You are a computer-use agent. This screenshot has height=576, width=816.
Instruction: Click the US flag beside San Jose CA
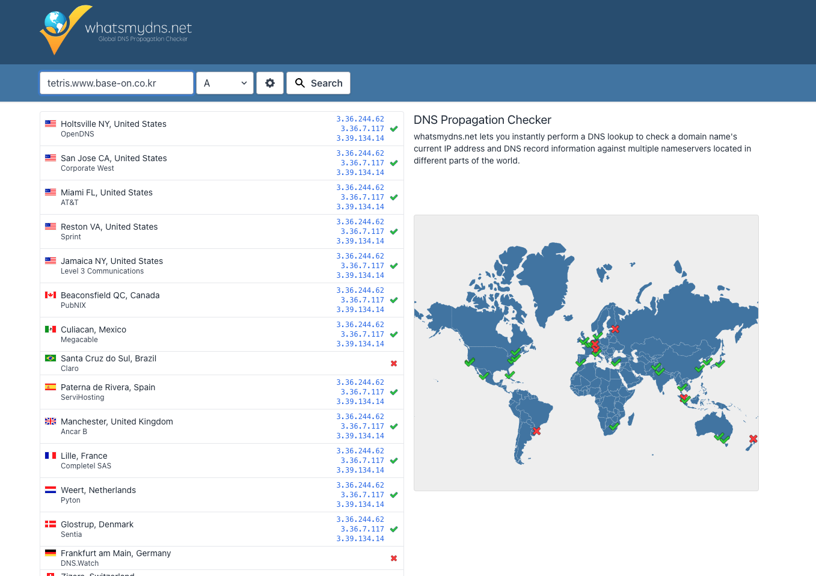pyautogui.click(x=51, y=158)
